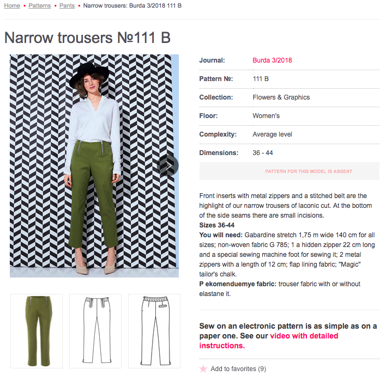Click the 36 - 44 dimensions value
Image resolution: width=386 pixels, height=376 pixels.
tap(263, 153)
